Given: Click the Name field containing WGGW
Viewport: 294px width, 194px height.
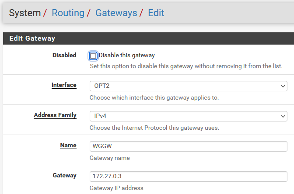Looking at the screenshot, I should coord(188,146).
